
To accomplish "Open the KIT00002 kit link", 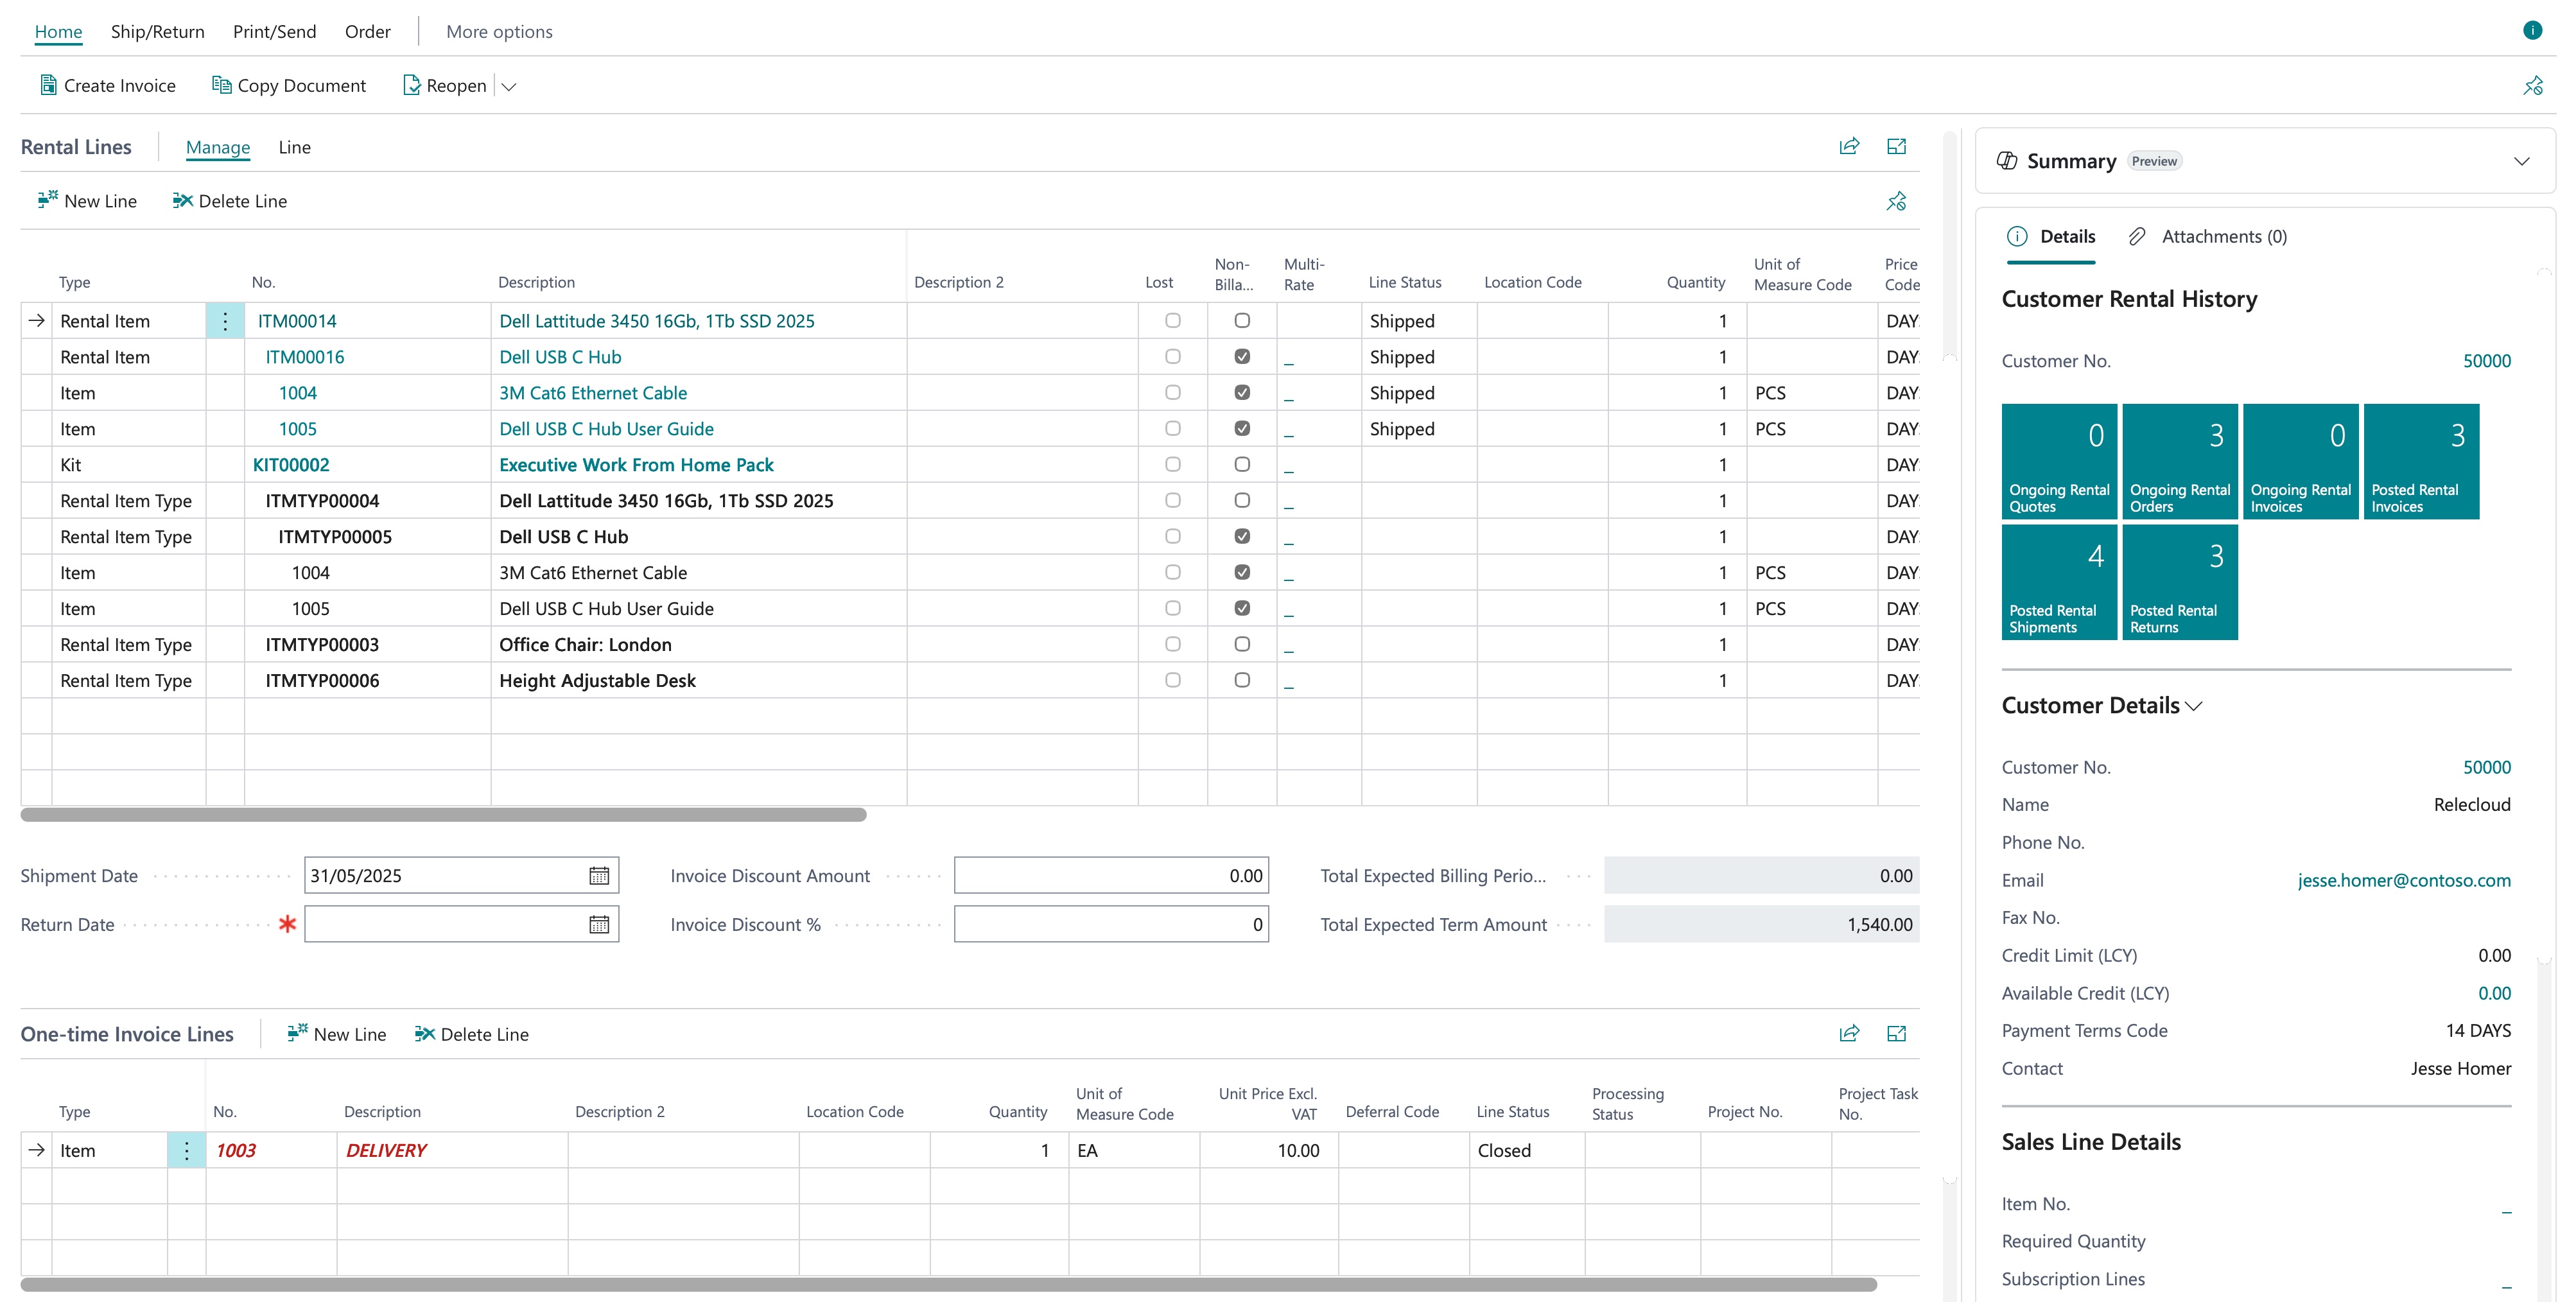I will [x=291, y=465].
